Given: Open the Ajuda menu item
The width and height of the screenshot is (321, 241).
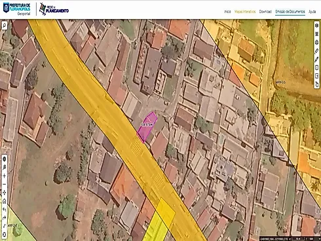Looking at the screenshot, I should click(x=312, y=12).
